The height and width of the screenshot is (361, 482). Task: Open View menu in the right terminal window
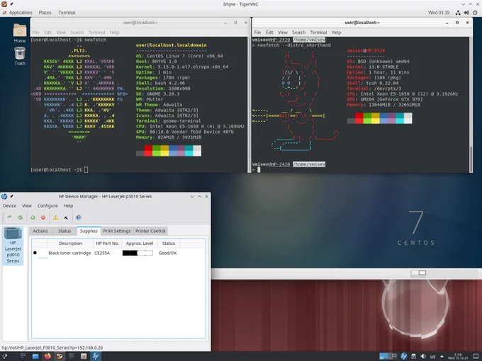point(283,33)
